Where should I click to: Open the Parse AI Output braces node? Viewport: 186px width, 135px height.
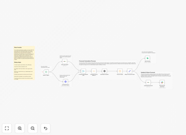tap(120, 71)
